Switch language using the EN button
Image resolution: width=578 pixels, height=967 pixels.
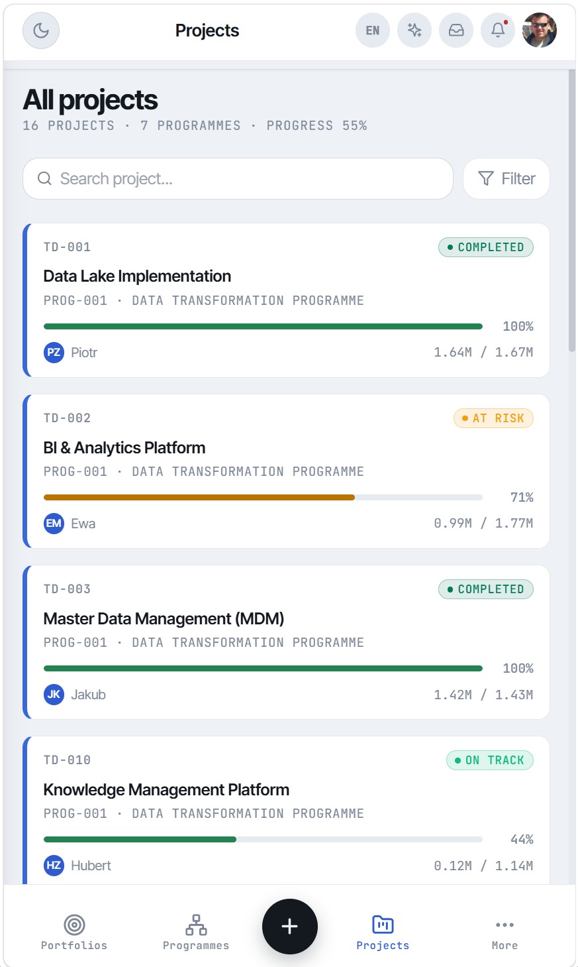[373, 30]
